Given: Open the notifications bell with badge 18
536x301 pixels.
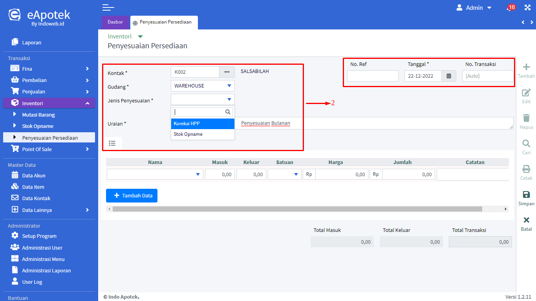Looking at the screenshot, I should click(x=510, y=8).
